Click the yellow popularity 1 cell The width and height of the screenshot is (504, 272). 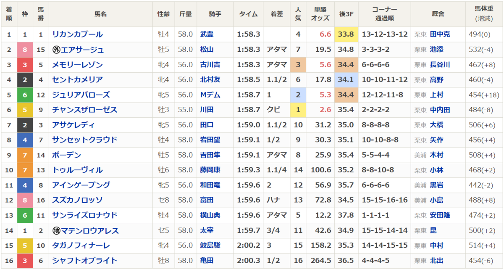tap(298, 110)
